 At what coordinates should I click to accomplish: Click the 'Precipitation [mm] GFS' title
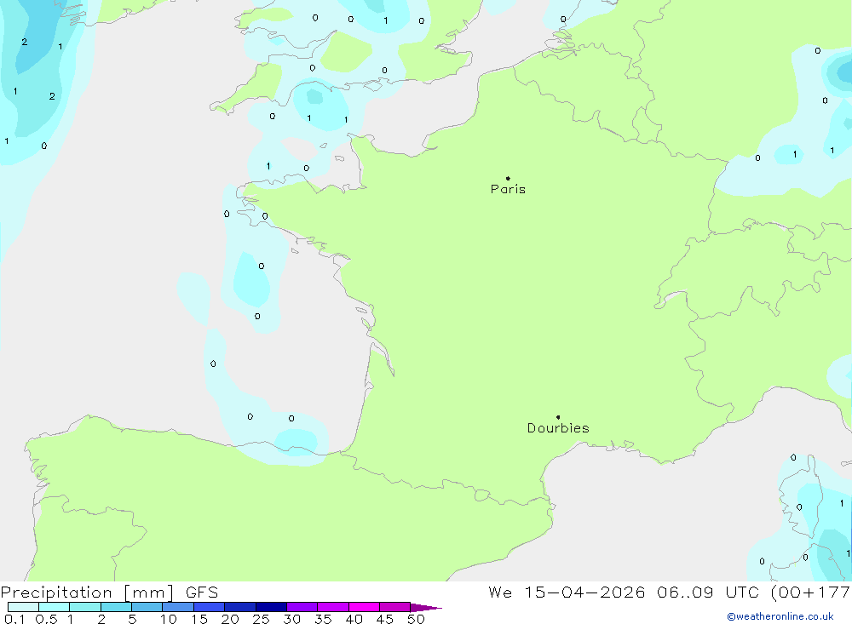(109, 592)
